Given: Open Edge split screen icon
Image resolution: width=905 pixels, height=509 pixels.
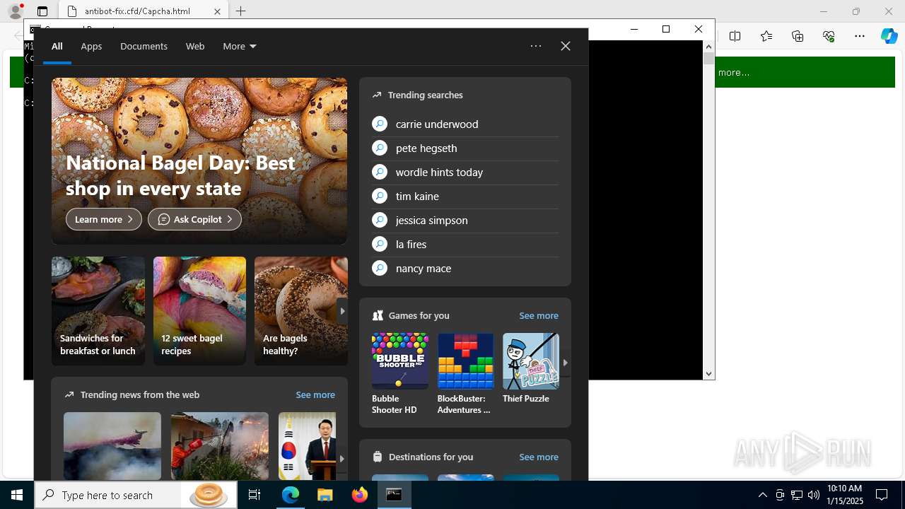Looking at the screenshot, I should (735, 36).
